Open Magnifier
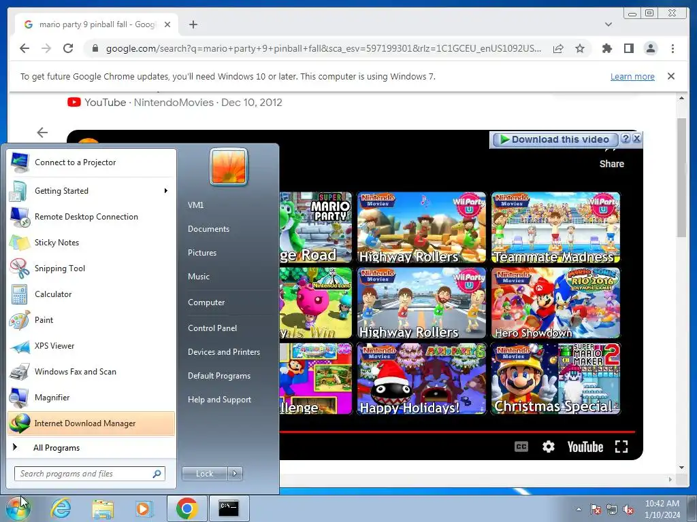The image size is (697, 522). click(x=91, y=397)
